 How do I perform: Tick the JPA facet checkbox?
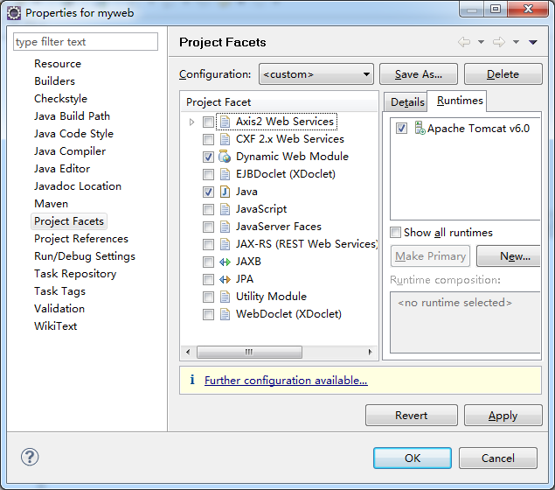(208, 279)
